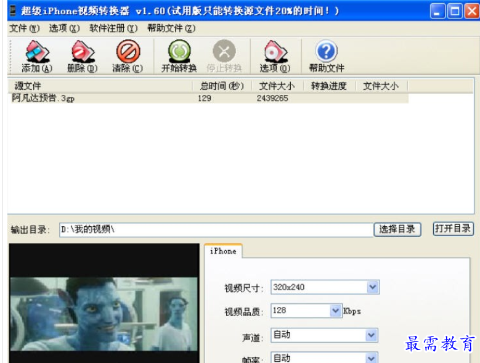Screen dimensions: 480x363
Task: Open the 软件注册 (Y) menu
Action: [x=113, y=28]
